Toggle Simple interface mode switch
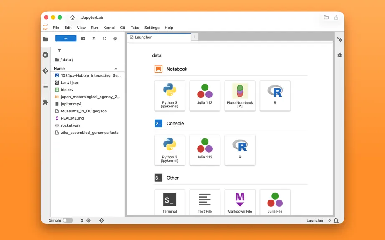The image size is (385, 240). tap(68, 220)
